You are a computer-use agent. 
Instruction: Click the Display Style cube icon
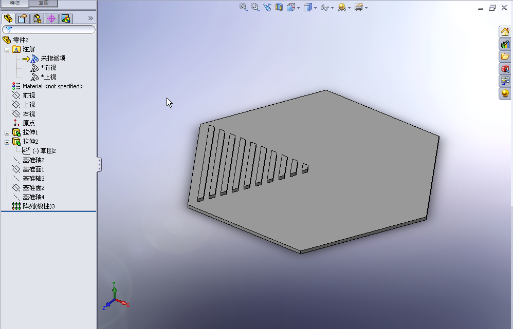click(307, 7)
